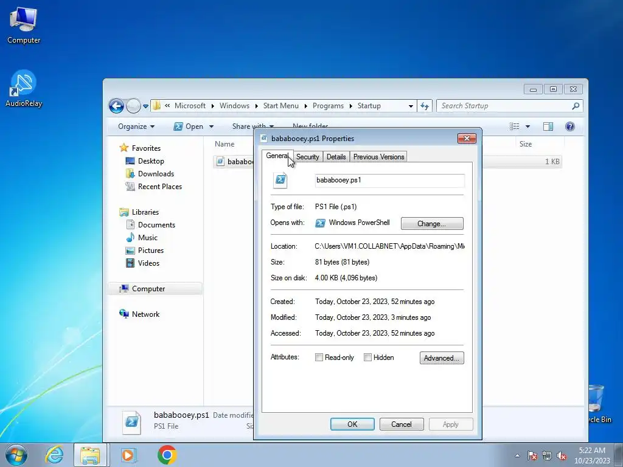
Task: Click the Name column header
Action: (224, 144)
